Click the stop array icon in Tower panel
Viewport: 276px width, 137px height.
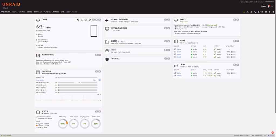[x=78, y=20]
